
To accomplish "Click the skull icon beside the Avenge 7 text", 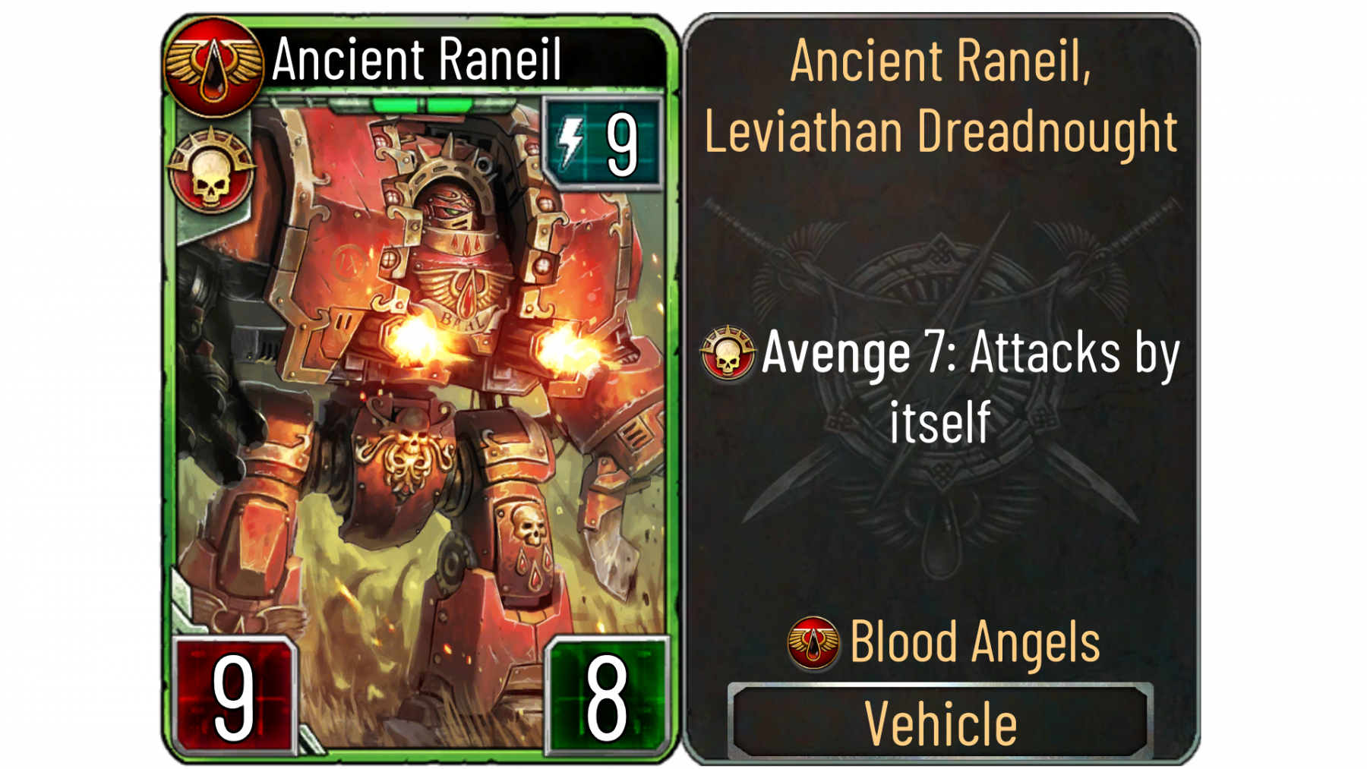I will (x=728, y=352).
